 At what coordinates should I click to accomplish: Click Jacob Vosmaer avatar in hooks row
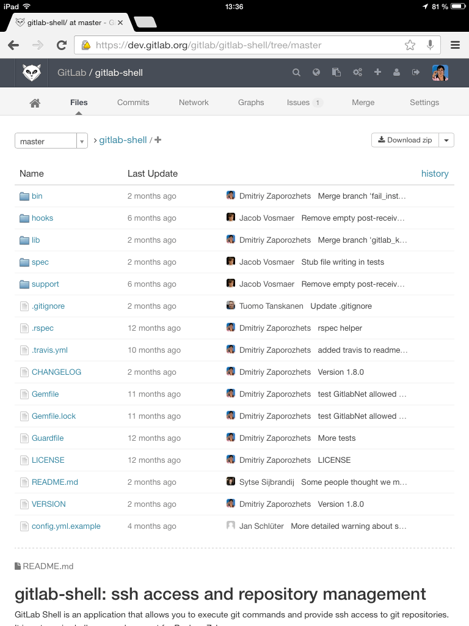[230, 217]
